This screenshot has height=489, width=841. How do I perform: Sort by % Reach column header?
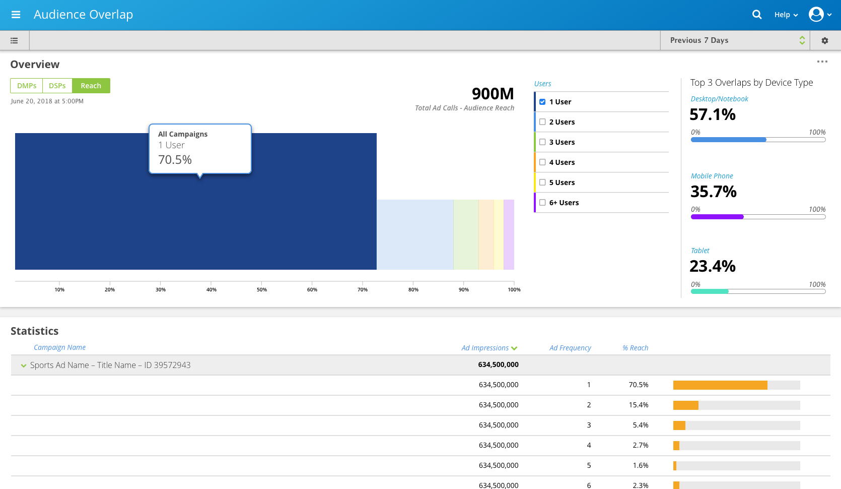(635, 348)
